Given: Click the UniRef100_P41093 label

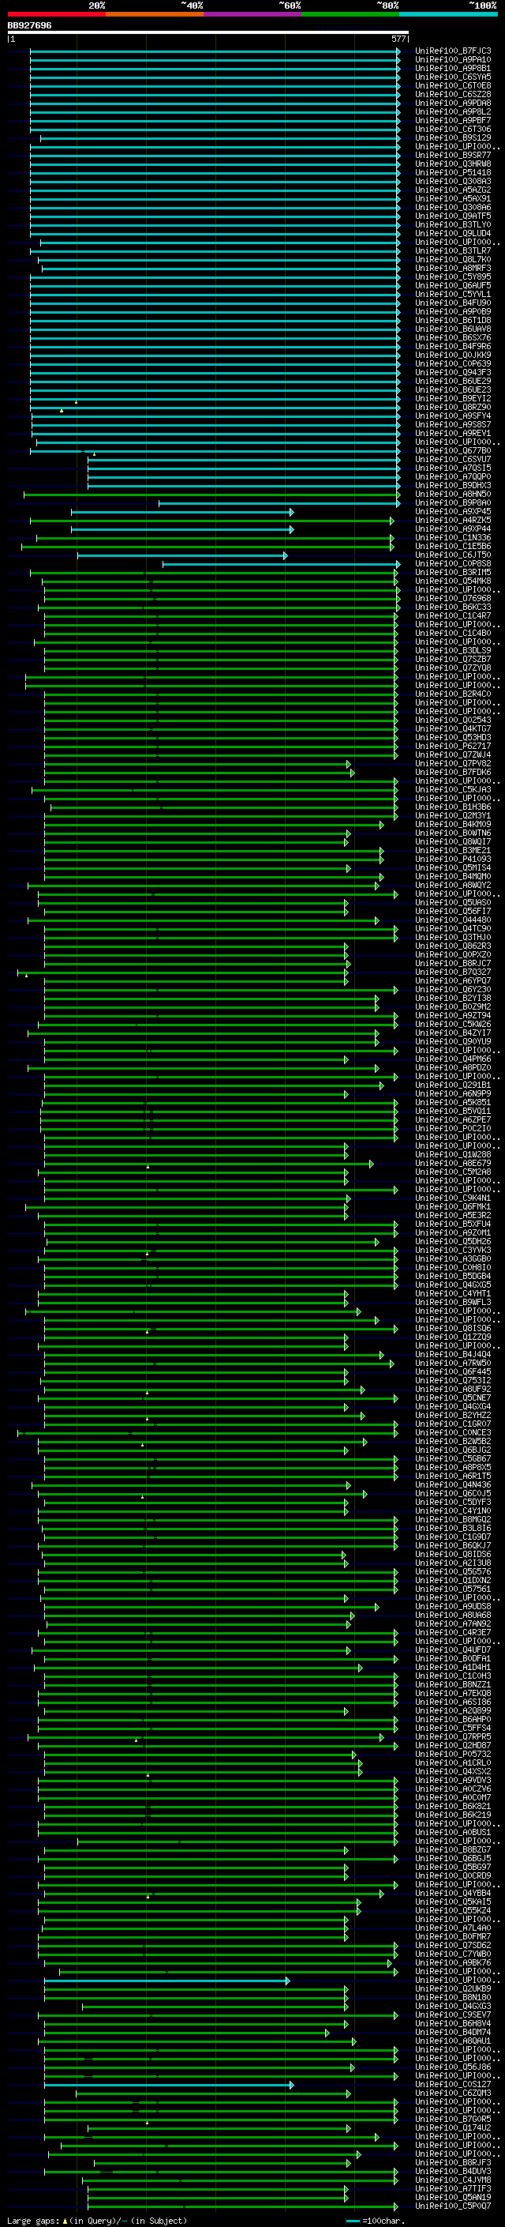Looking at the screenshot, I should tap(452, 860).
